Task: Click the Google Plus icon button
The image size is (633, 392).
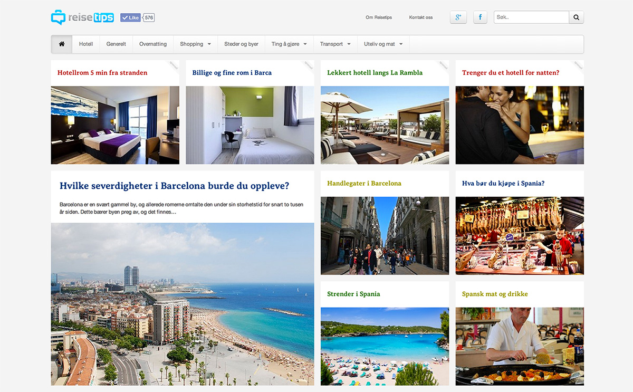Action: click(x=458, y=17)
